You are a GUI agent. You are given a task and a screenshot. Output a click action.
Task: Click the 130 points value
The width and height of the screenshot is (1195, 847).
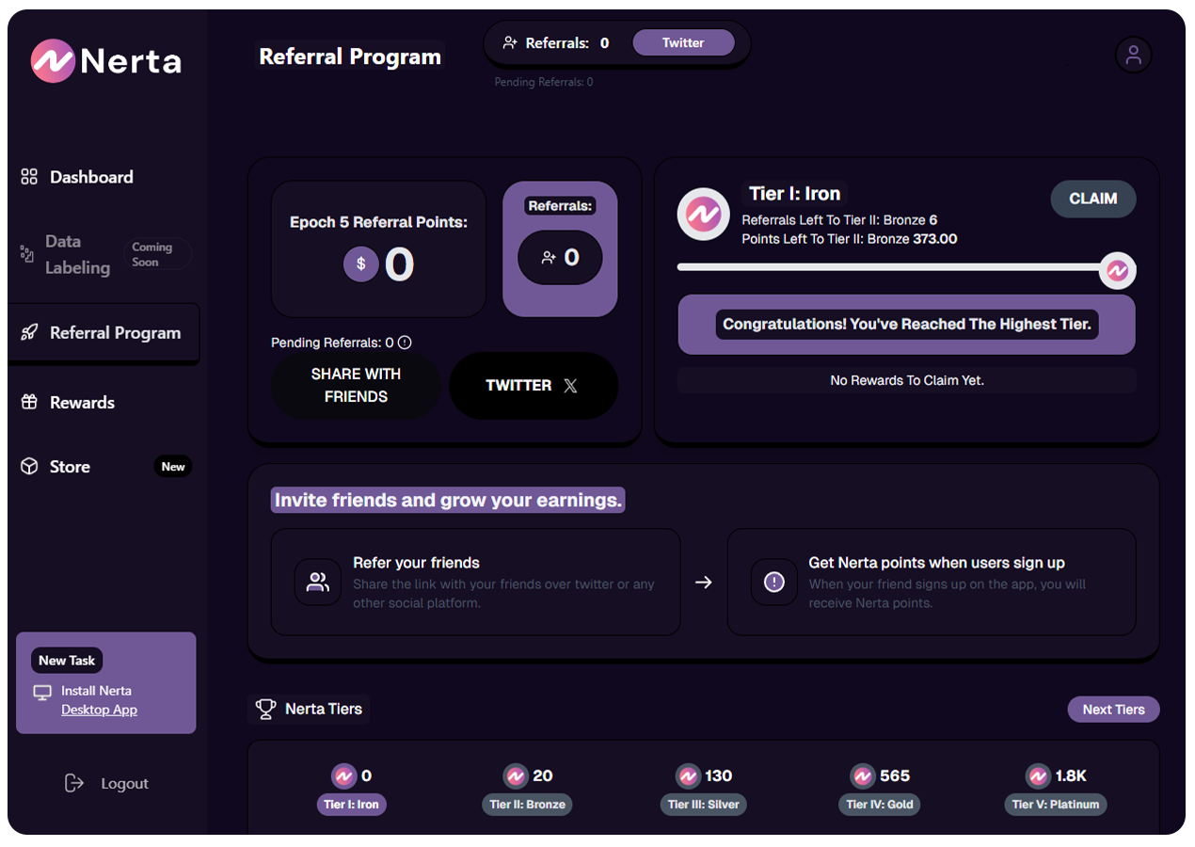[719, 776]
